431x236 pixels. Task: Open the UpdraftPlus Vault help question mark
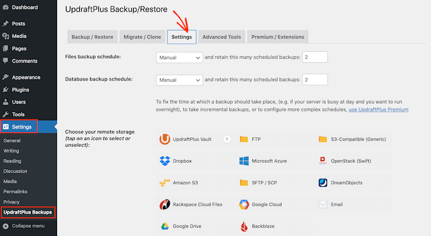[227, 139]
